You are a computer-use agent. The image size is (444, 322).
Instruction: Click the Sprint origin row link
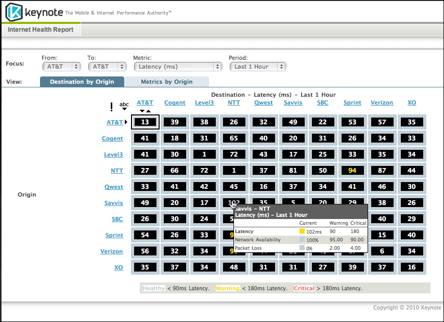[x=114, y=235]
